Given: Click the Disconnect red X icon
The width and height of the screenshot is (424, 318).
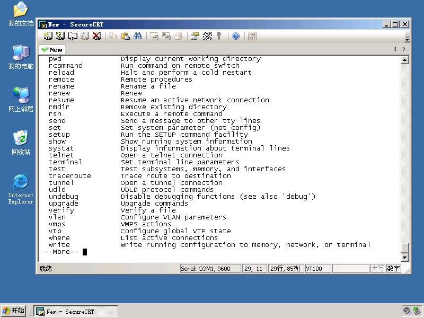Looking at the screenshot, I should click(97, 36).
